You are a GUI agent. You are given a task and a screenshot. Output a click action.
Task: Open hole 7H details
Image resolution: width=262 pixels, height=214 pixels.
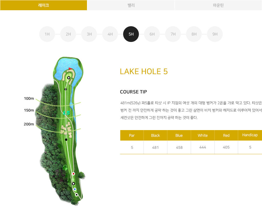coord(173,34)
